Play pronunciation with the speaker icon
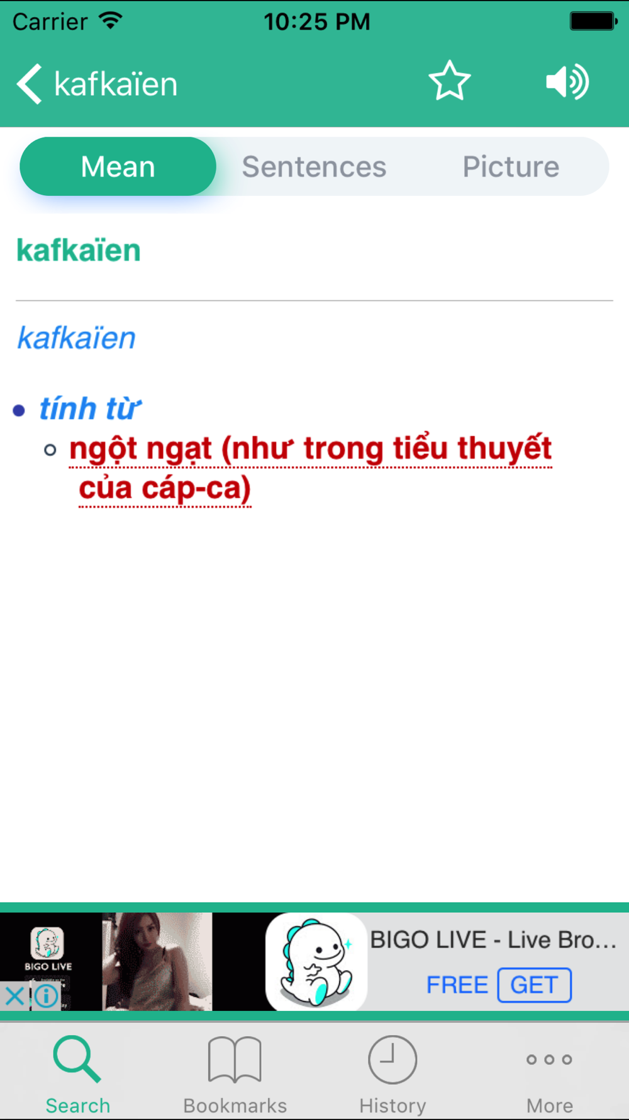The image size is (629, 1120). click(567, 82)
